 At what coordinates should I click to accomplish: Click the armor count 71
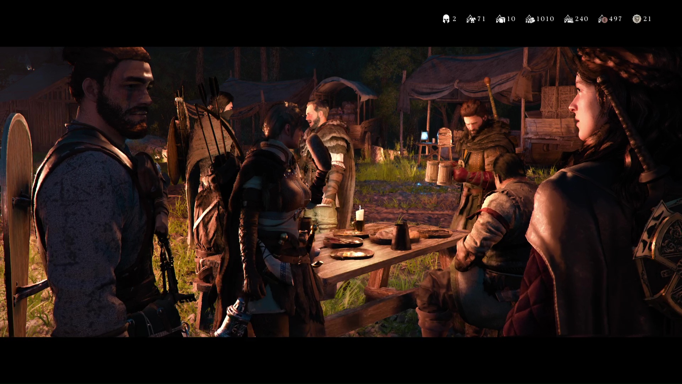pyautogui.click(x=482, y=19)
